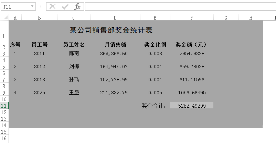Click employee ID cell S012
The image size is (276, 143).
40,67
